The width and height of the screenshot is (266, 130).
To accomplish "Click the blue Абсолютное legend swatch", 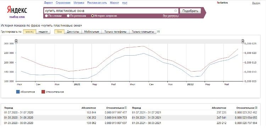I will tap(18, 92).
